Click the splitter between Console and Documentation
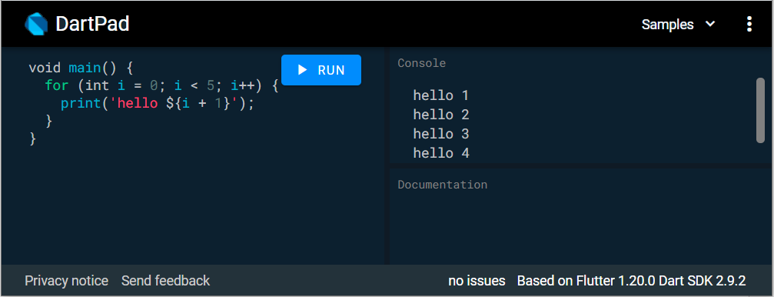This screenshot has height=297, width=774. coord(580,165)
